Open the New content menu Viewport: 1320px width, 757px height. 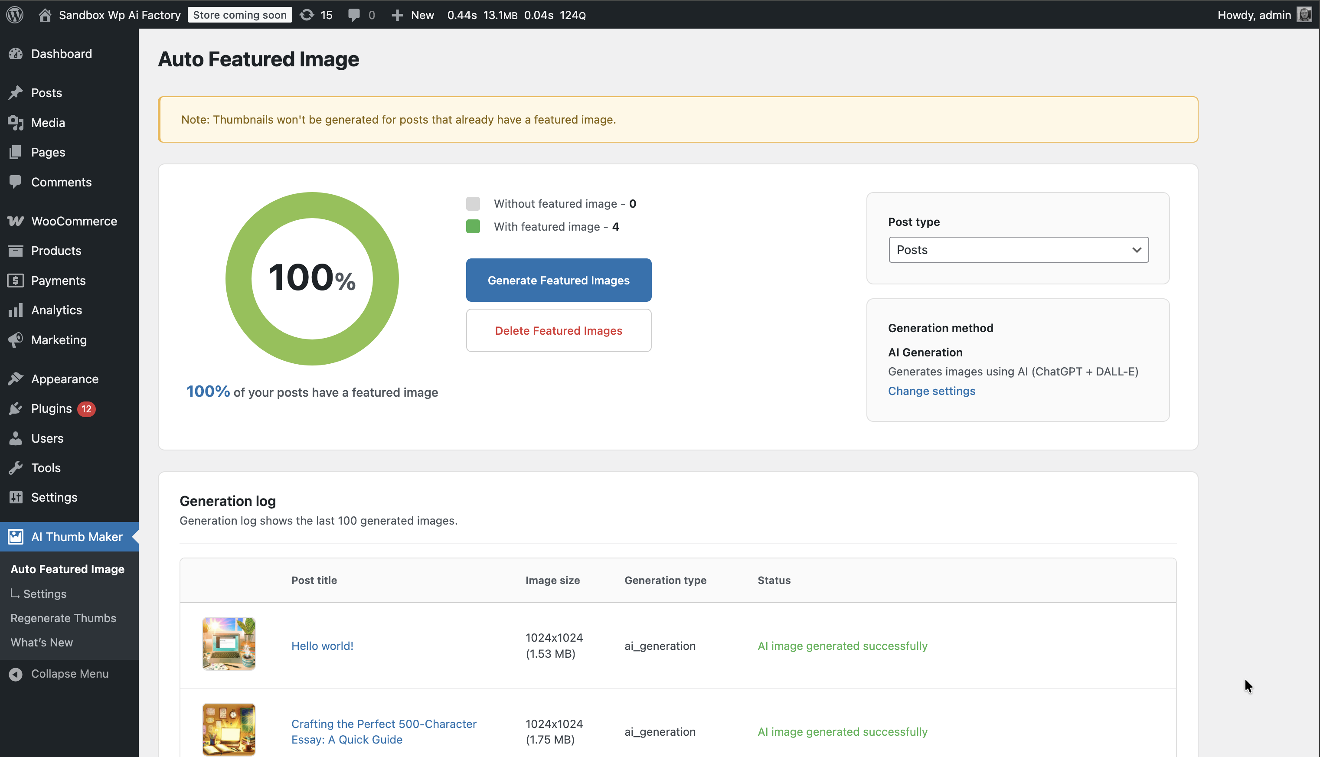[x=413, y=15]
